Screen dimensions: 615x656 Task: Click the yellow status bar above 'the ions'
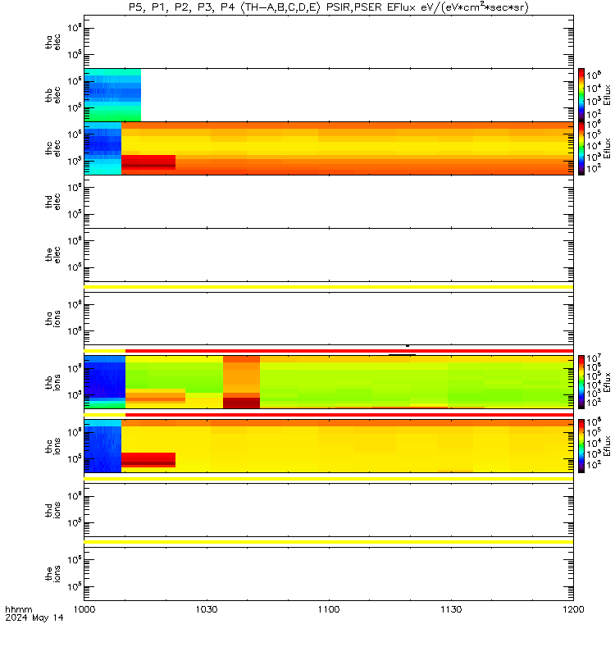[x=329, y=542]
